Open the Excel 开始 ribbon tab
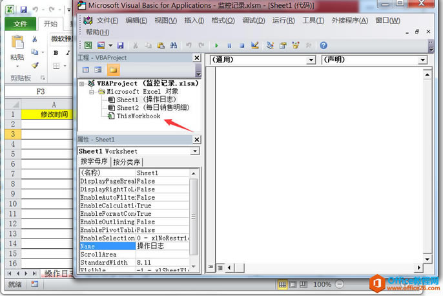 pos(50,24)
